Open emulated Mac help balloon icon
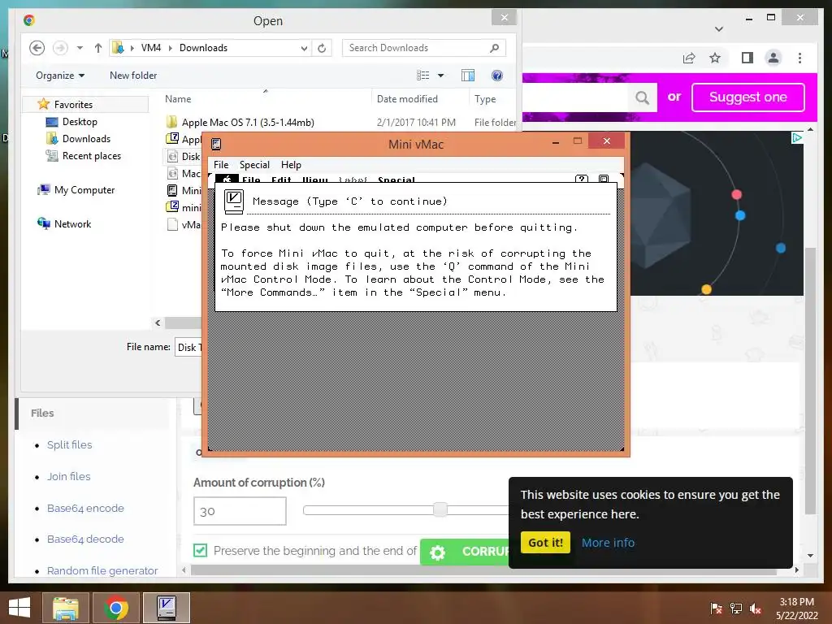Viewport: 832px width, 624px height. (x=582, y=180)
